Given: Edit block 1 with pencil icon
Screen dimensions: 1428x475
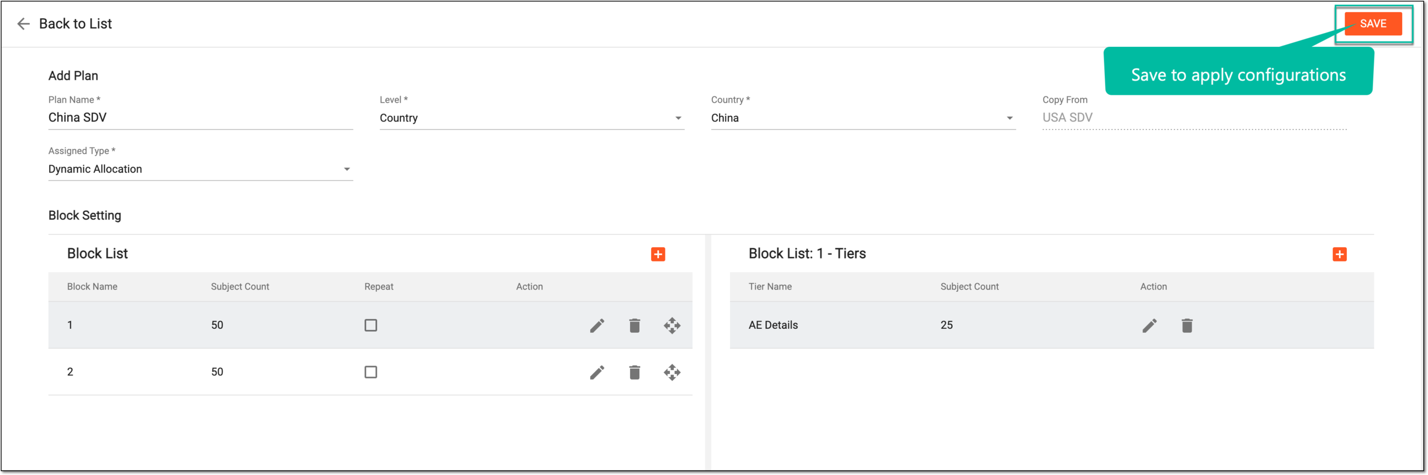Looking at the screenshot, I should tap(597, 325).
